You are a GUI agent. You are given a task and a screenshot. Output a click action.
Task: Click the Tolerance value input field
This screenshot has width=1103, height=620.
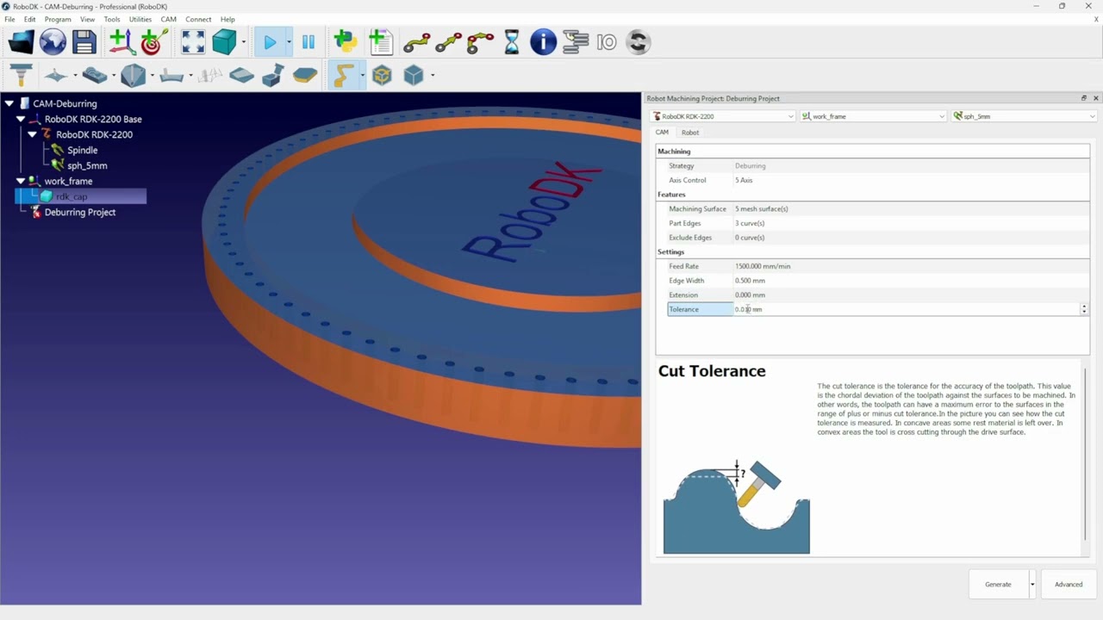click(x=907, y=309)
